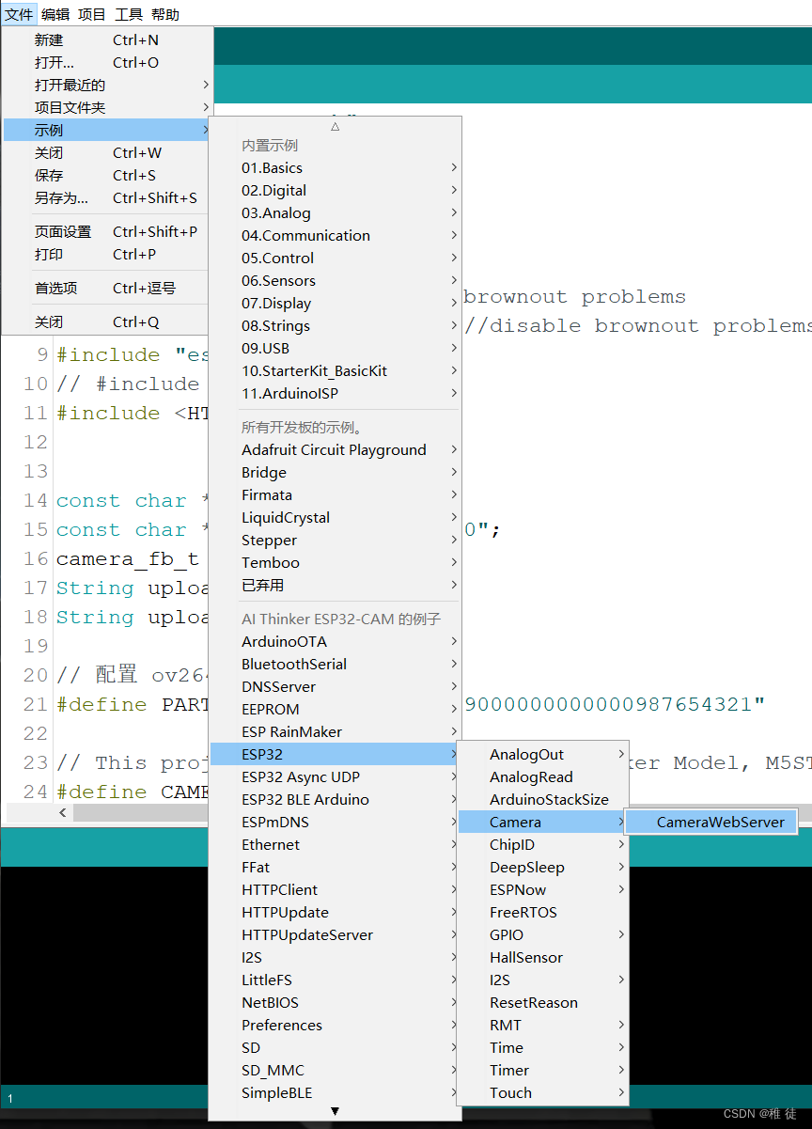The image size is (812, 1129).
Task: Open Stepper library examples
Action: click(x=335, y=541)
